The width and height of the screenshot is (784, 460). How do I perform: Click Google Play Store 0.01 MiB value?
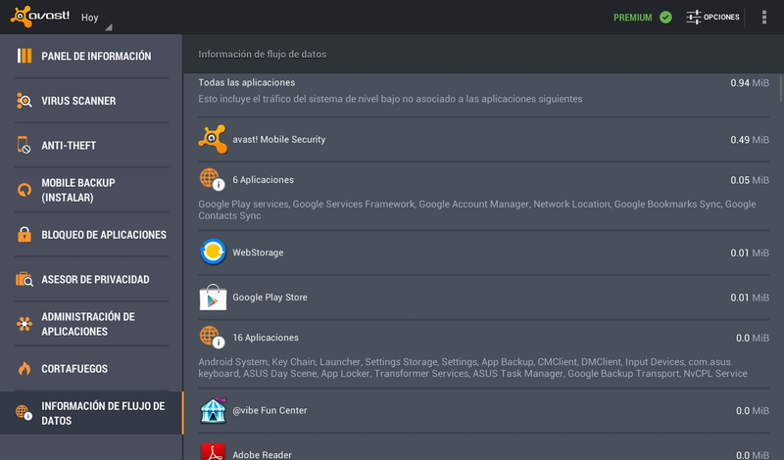point(750,298)
